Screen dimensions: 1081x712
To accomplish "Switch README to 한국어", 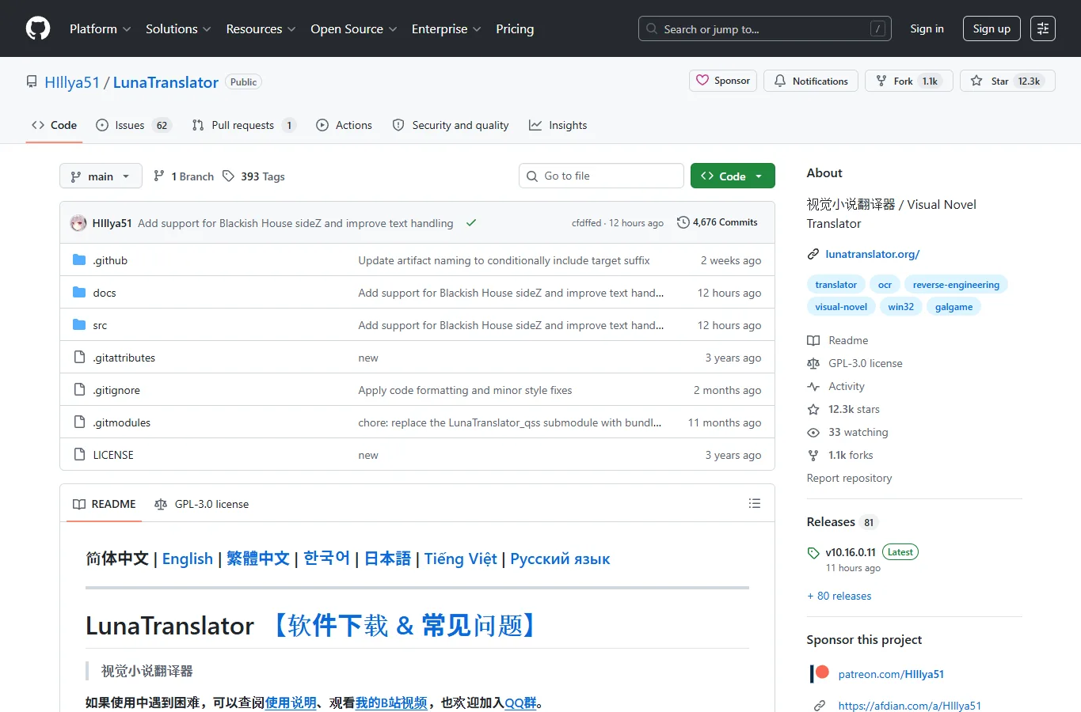I will pyautogui.click(x=327, y=559).
